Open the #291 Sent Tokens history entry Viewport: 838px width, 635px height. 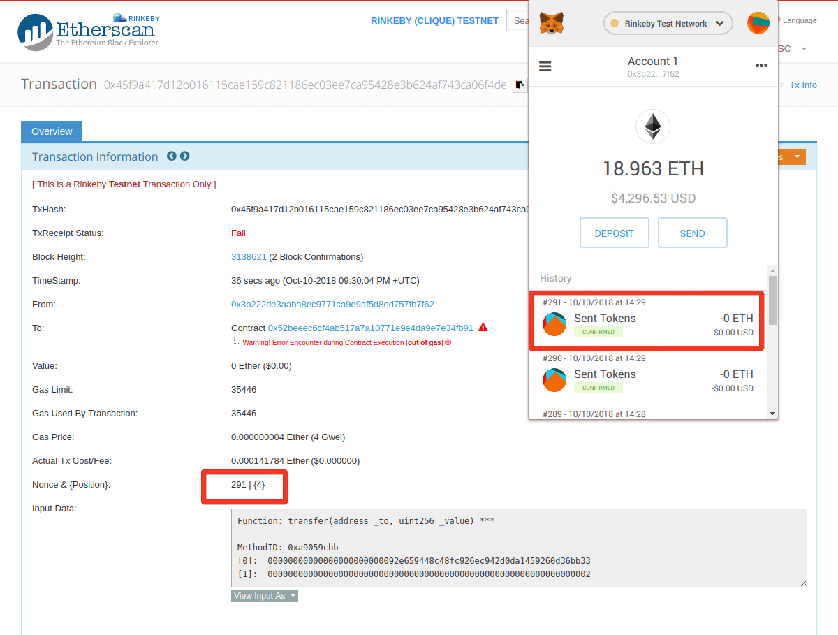click(647, 320)
